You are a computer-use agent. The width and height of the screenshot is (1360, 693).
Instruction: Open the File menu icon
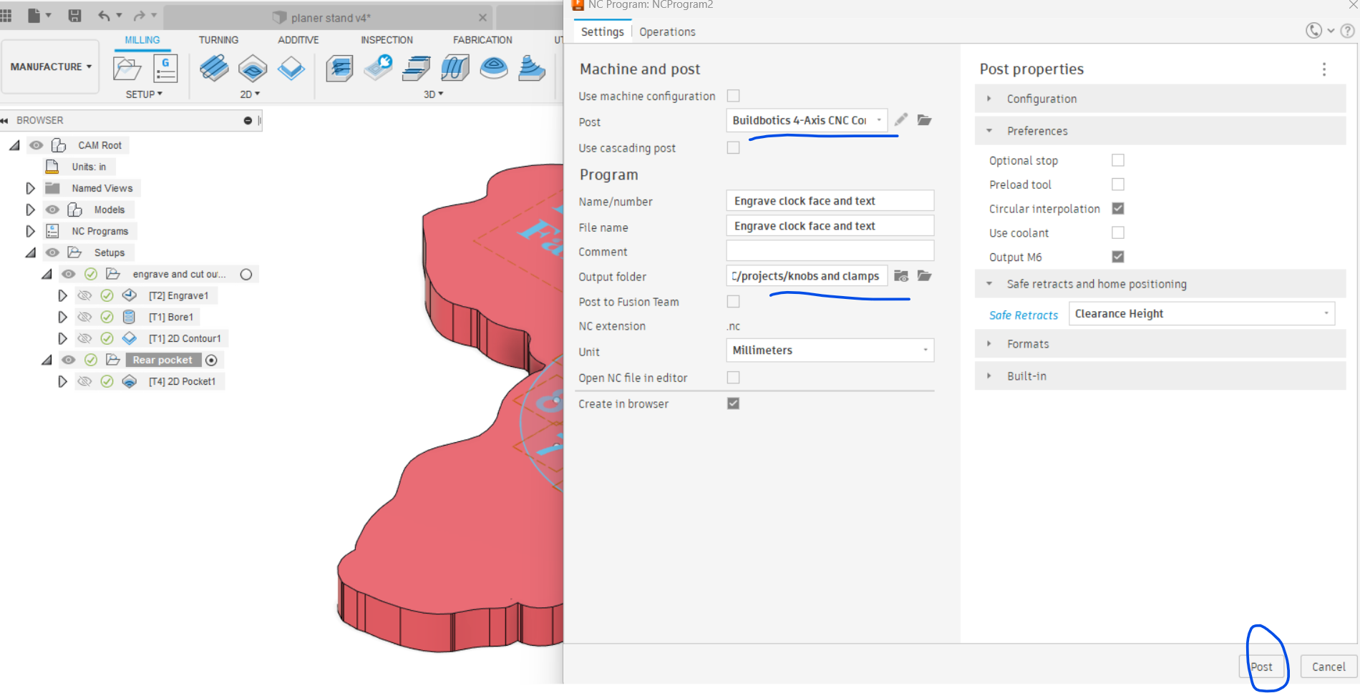pyautogui.click(x=34, y=15)
